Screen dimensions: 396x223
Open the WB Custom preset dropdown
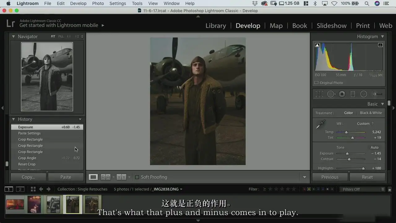pyautogui.click(x=365, y=124)
